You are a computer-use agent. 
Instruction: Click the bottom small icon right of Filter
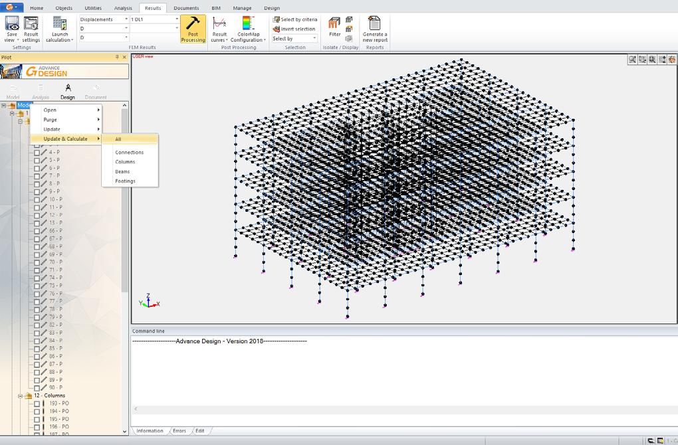[x=349, y=39]
